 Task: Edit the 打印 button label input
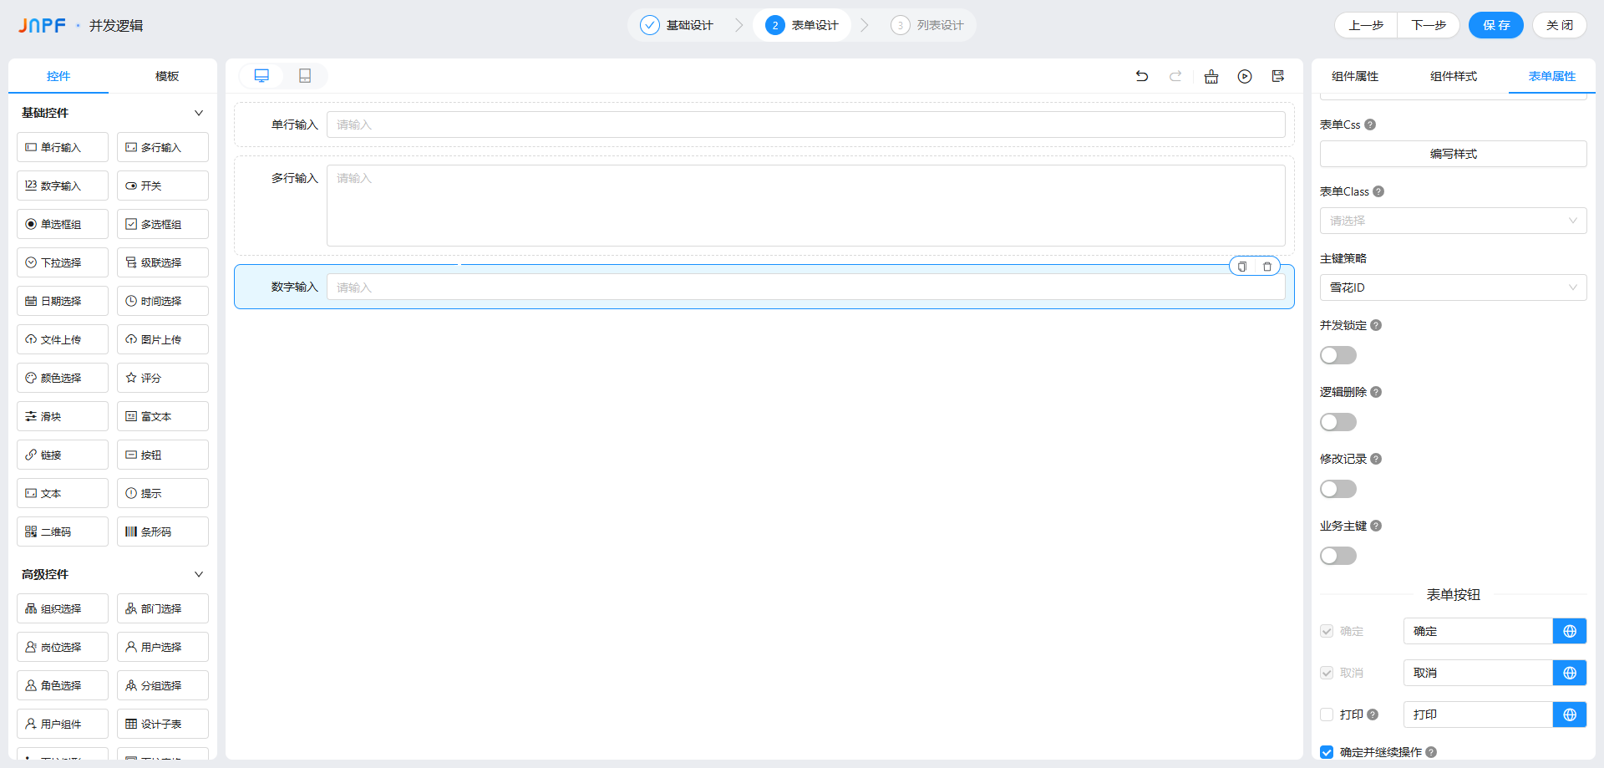[1478, 715]
